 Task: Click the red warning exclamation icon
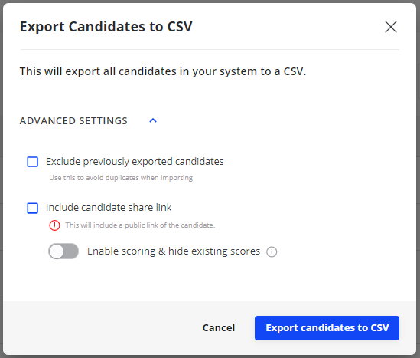click(x=54, y=225)
